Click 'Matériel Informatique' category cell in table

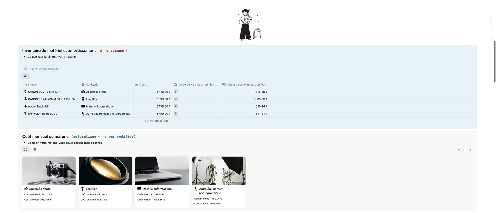tap(97, 107)
